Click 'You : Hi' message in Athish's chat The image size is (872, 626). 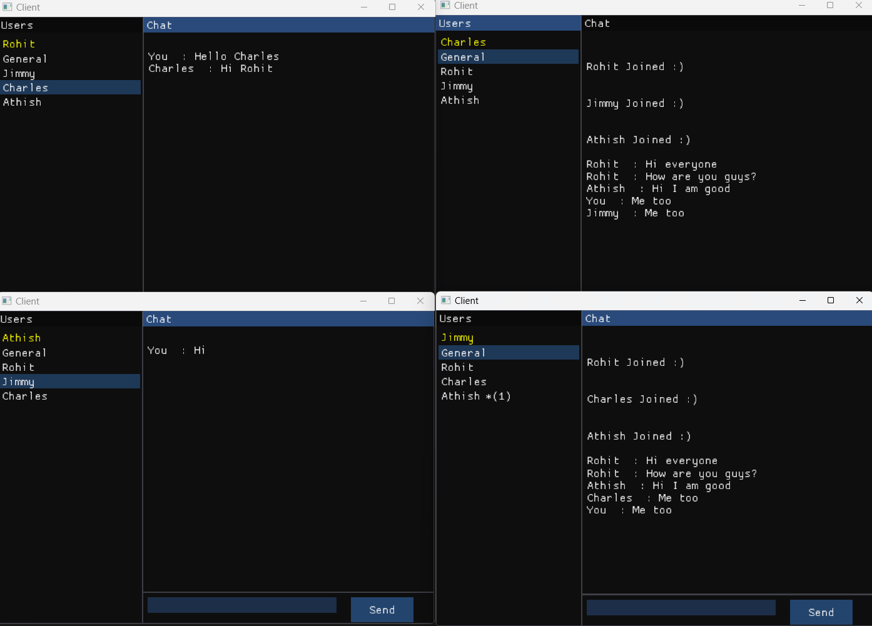[176, 350]
